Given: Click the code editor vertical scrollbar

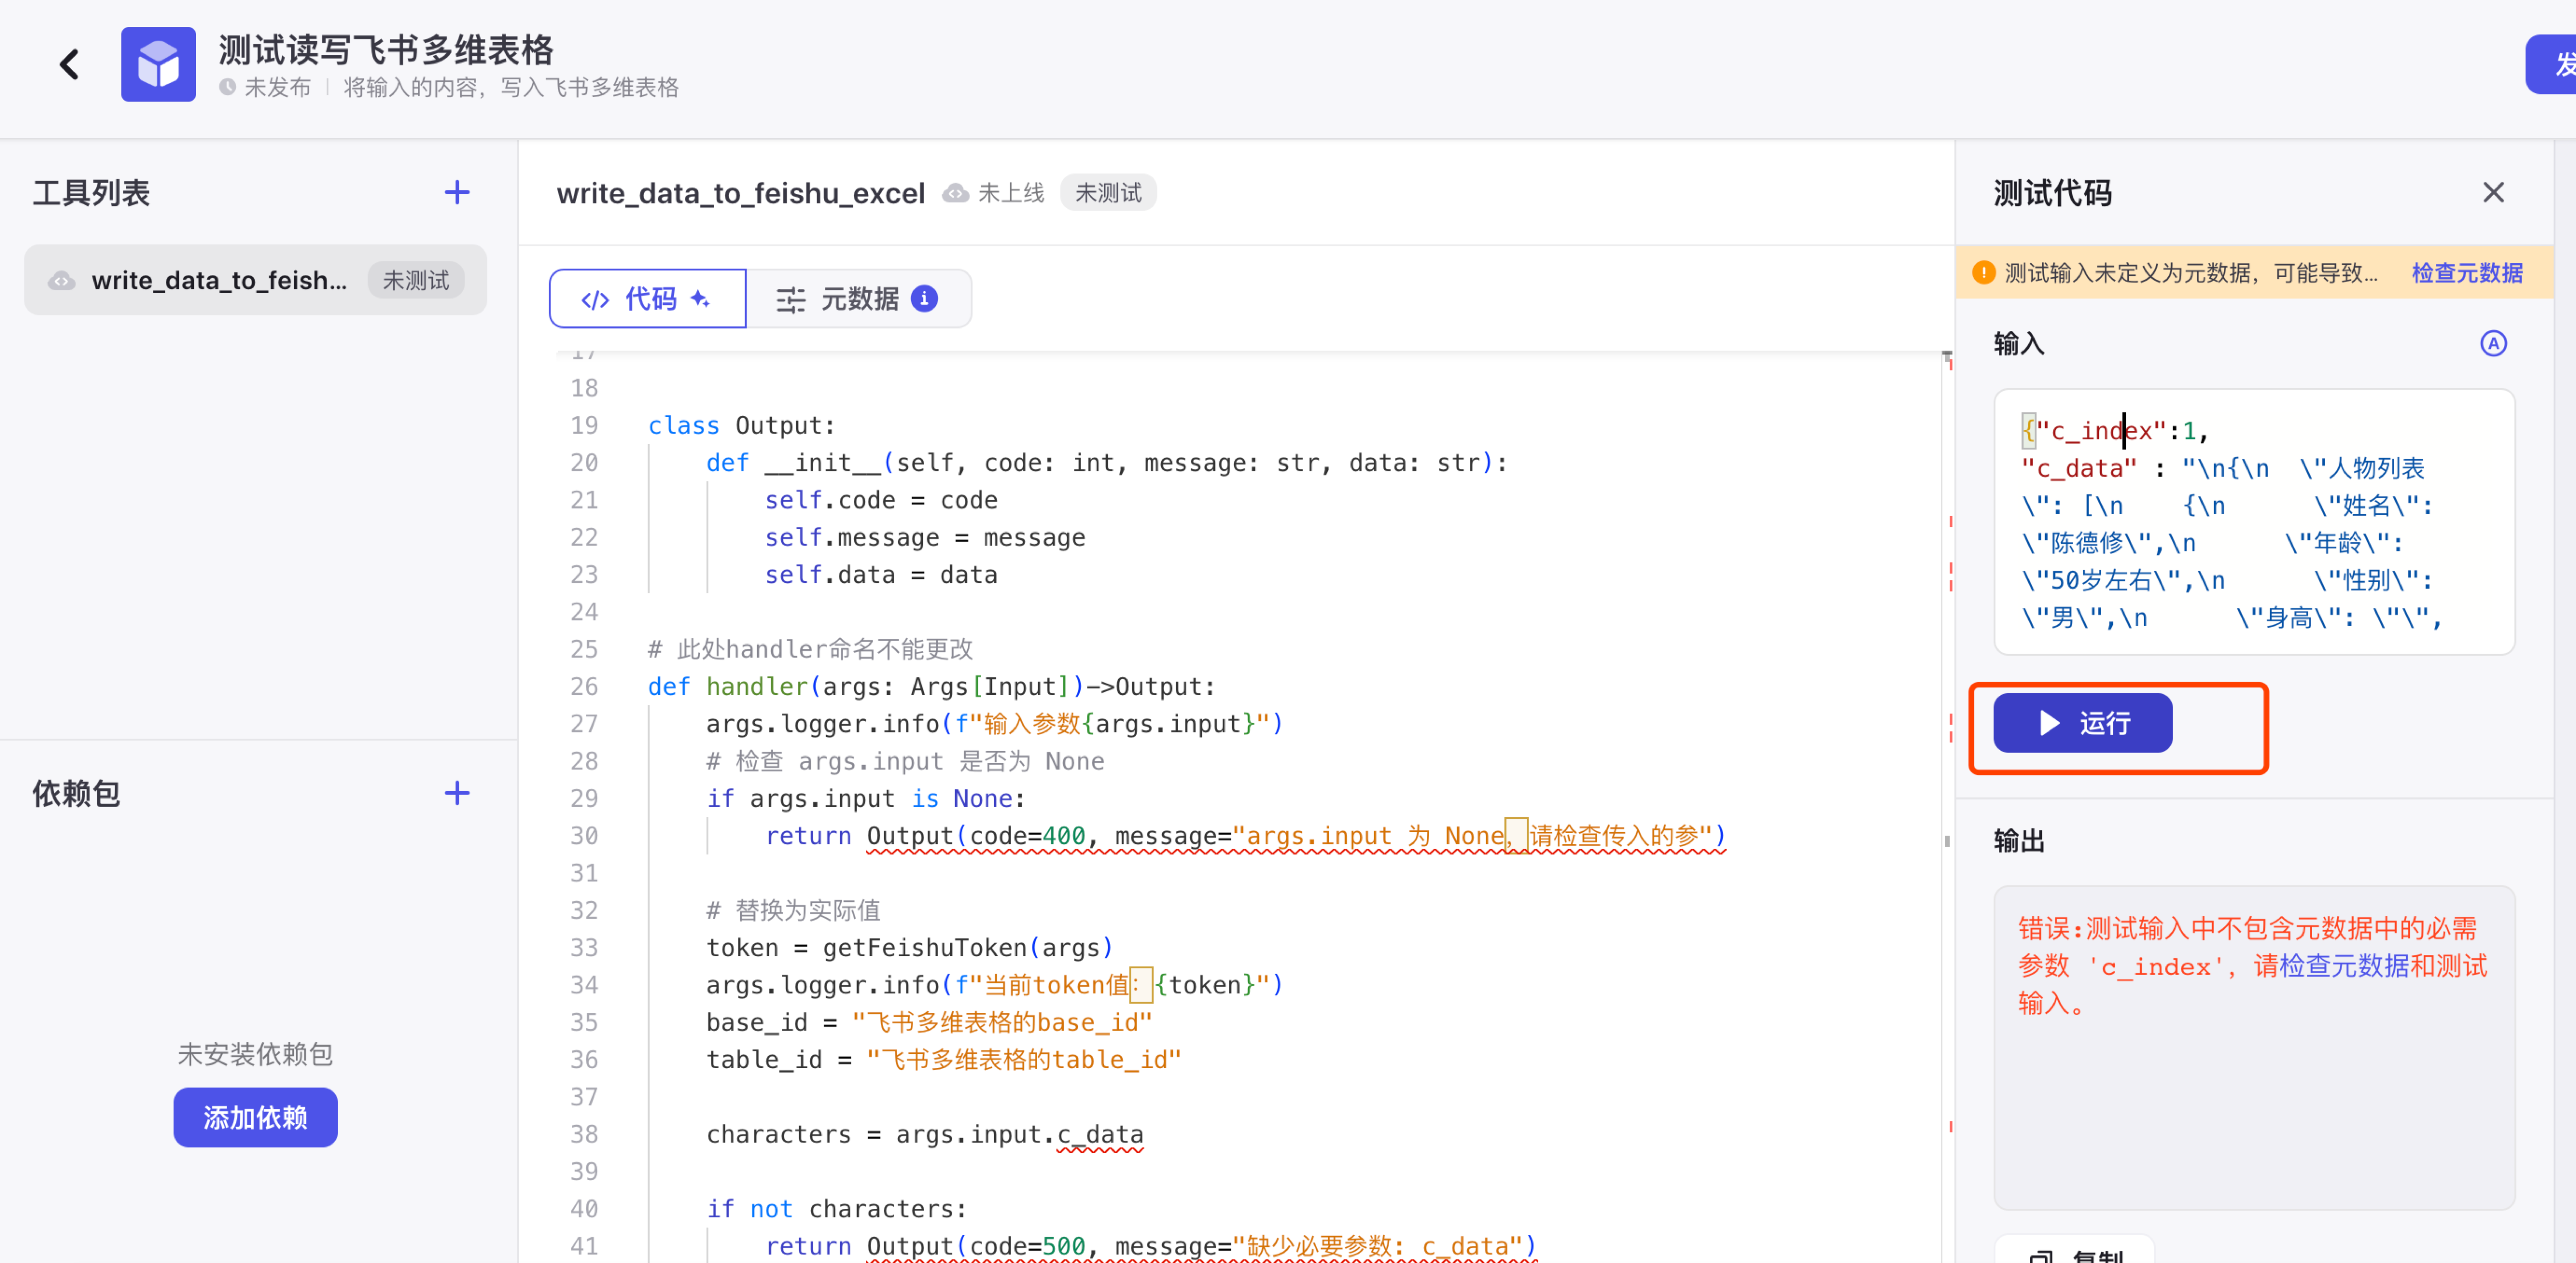Looking at the screenshot, I should [1947, 840].
